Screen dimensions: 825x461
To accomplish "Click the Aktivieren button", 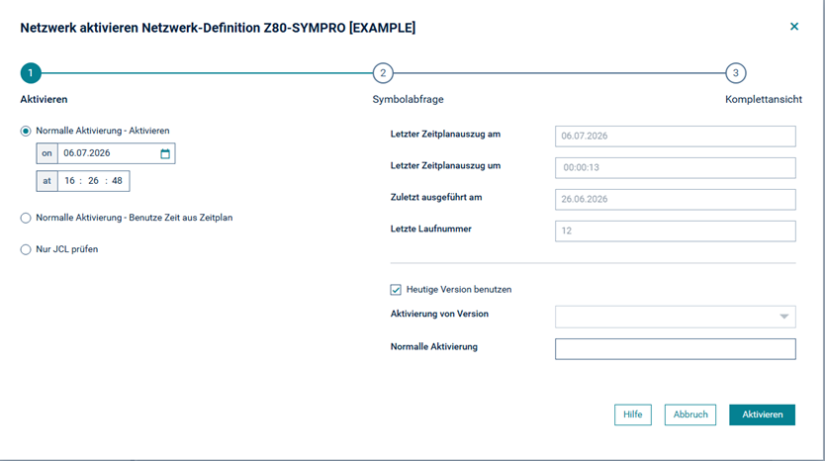I will 762,415.
